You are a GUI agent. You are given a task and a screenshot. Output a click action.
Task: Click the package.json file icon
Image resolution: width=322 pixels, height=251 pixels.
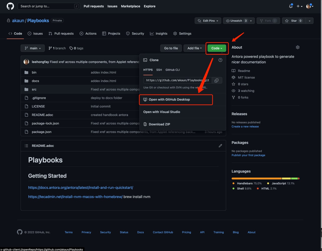26,132
